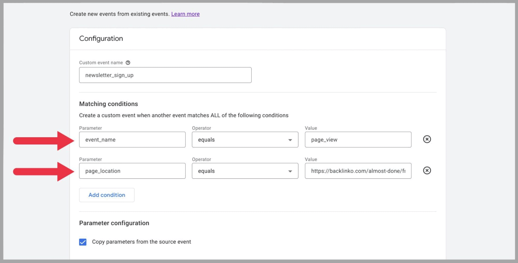518x263 pixels.
Task: Click the event_name parameter field
Action: coord(132,140)
